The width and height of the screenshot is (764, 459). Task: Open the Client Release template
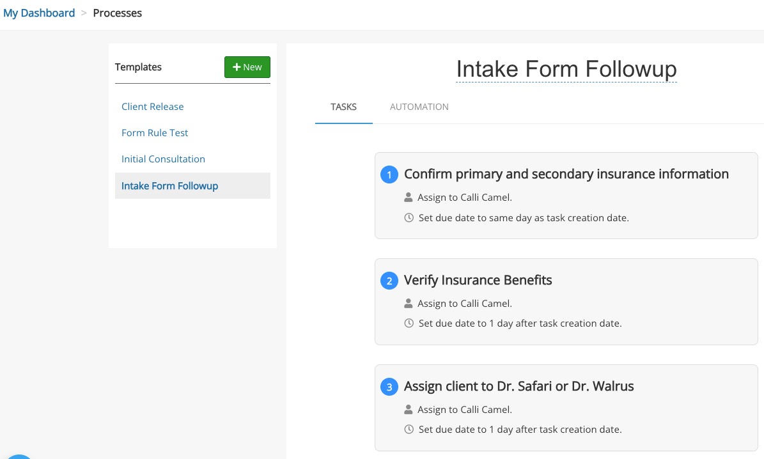click(x=153, y=107)
